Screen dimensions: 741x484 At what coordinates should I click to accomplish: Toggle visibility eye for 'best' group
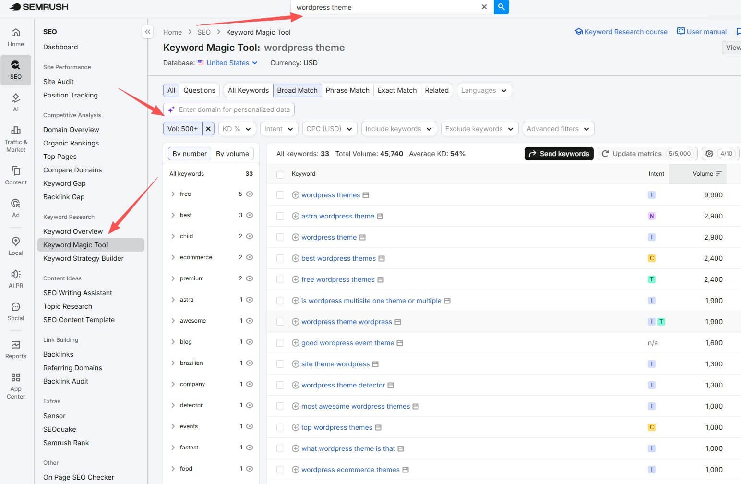click(x=250, y=215)
